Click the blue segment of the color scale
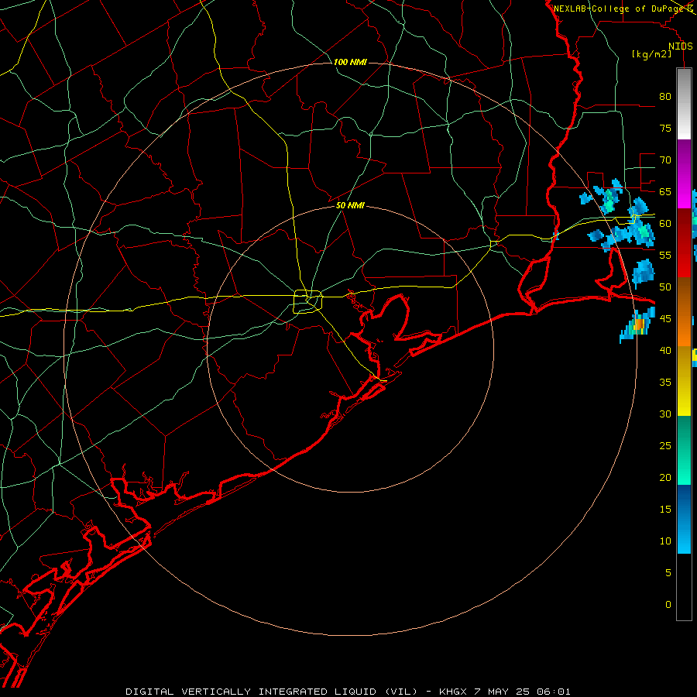 point(684,519)
